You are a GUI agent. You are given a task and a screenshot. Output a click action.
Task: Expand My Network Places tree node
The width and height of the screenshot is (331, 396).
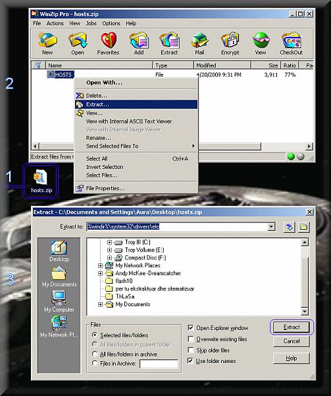click(x=100, y=265)
